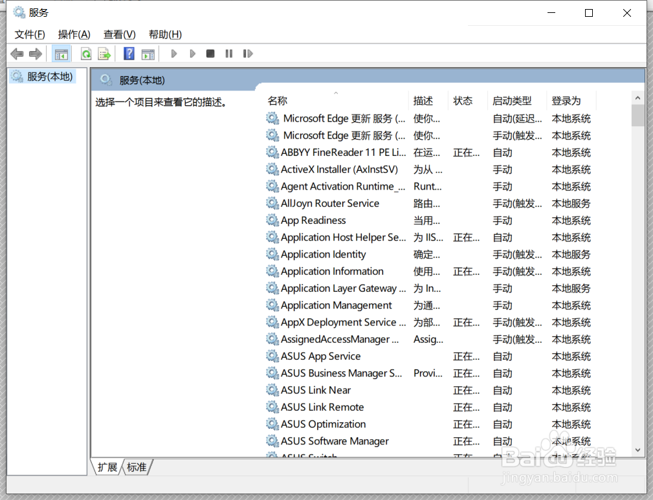The width and height of the screenshot is (653, 500).
Task: Open the 操作(A) menu
Action: (74, 34)
